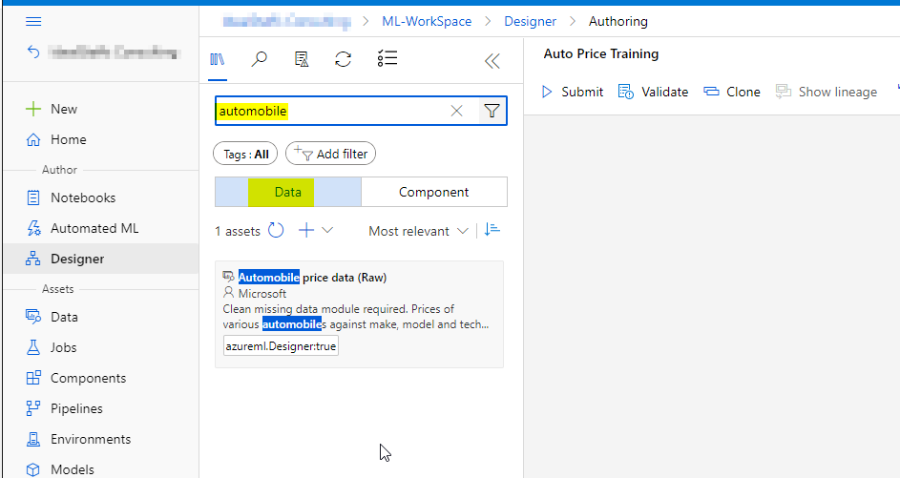
Task: Click the search magnifier icon in panel
Action: [x=259, y=60]
